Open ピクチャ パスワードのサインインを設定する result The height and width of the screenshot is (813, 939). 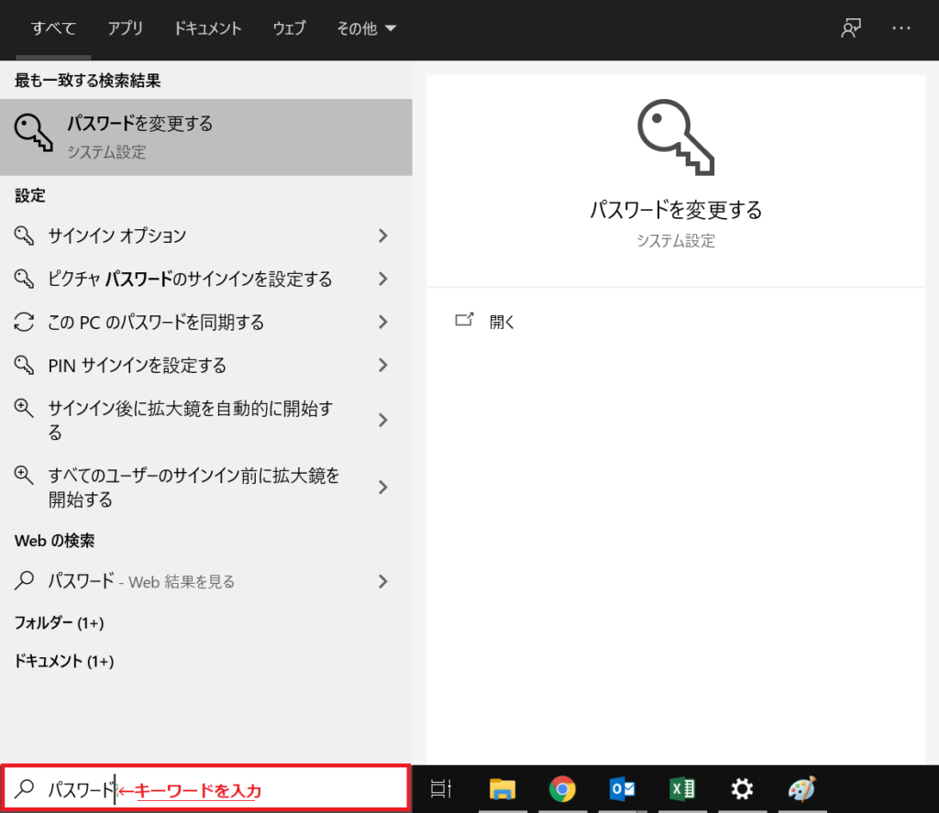pyautogui.click(x=206, y=279)
